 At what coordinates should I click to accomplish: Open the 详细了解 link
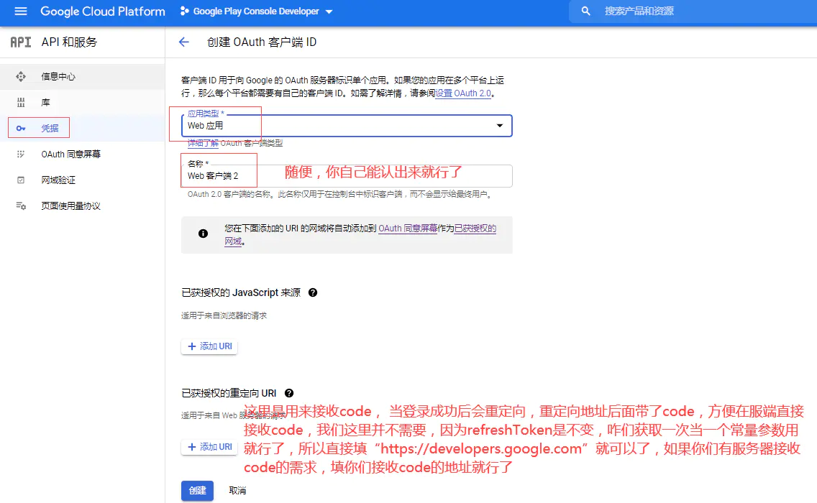point(204,143)
